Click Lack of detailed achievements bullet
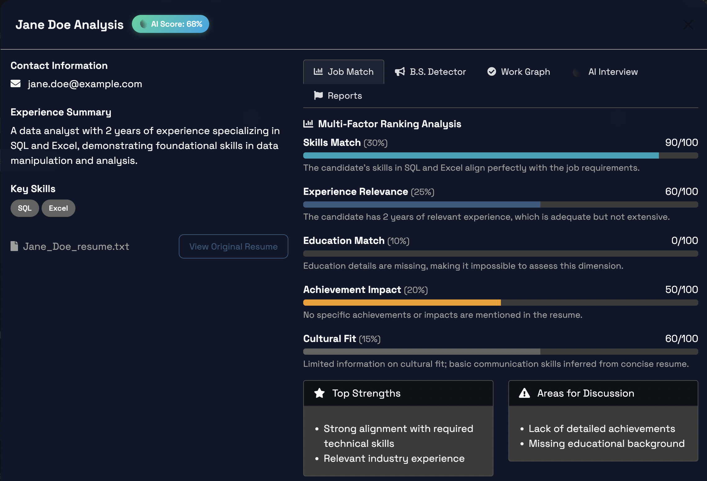707x481 pixels. point(602,429)
